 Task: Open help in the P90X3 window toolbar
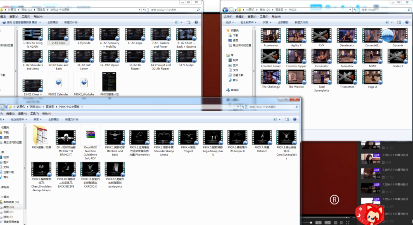pyautogui.click(x=407, y=22)
